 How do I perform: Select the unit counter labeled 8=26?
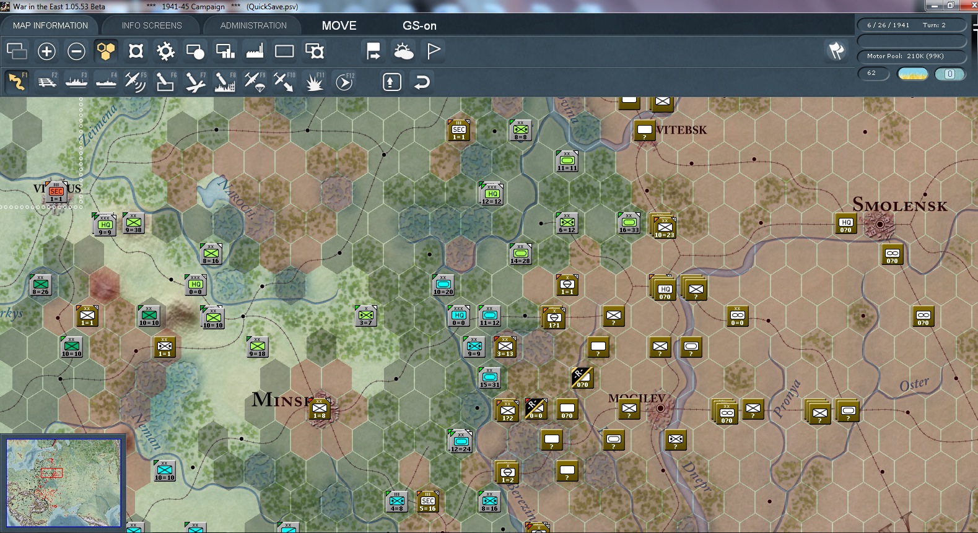coord(41,286)
